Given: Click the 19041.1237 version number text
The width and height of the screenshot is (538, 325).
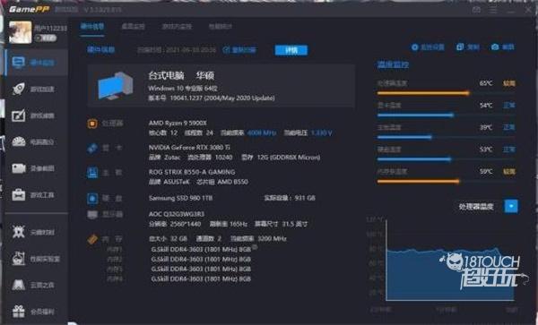Looking at the screenshot, I should point(186,98).
